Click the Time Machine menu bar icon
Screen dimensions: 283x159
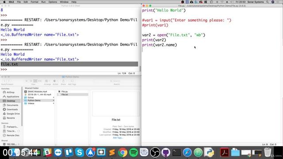(211, 2)
